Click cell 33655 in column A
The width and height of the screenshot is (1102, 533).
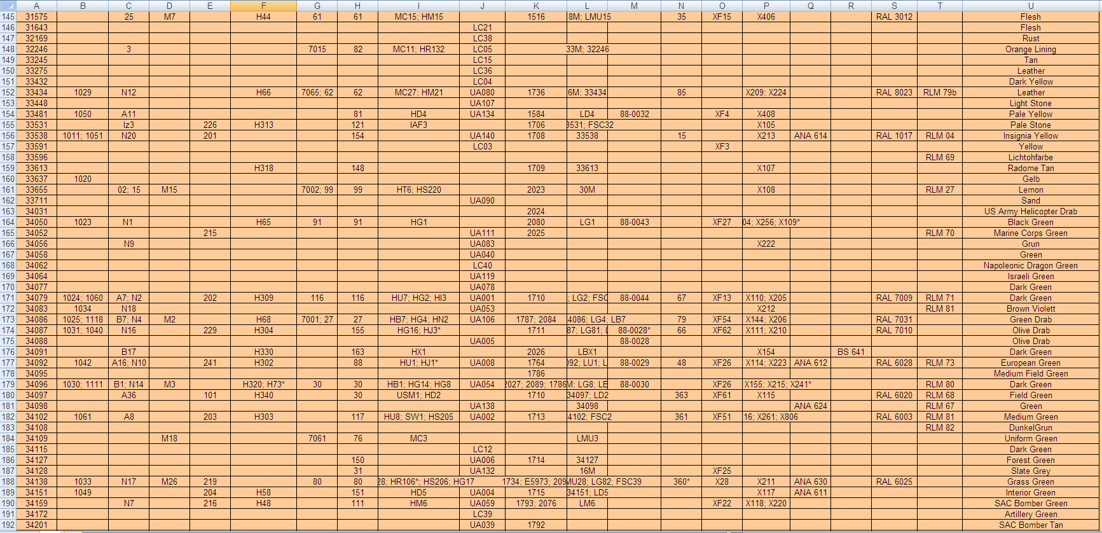pos(36,190)
